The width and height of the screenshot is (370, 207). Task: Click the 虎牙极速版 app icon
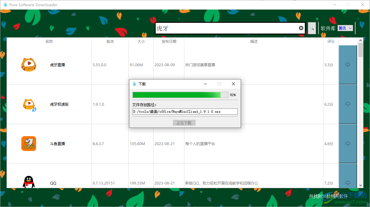(x=29, y=105)
